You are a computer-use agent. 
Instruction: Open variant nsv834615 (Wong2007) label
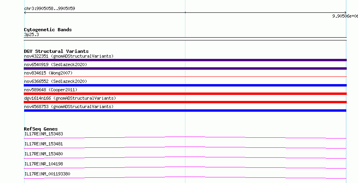click(x=48, y=73)
